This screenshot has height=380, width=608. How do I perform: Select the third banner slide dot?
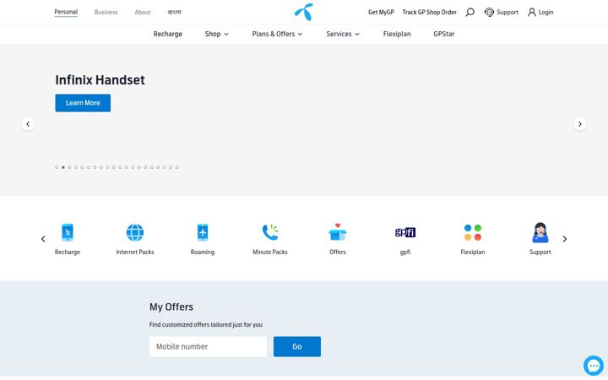click(x=69, y=167)
